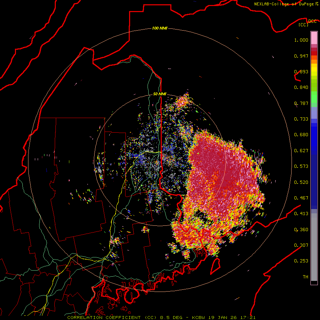Select the 0.467 legend value
The width and height of the screenshot is (320, 320).
pos(301,198)
